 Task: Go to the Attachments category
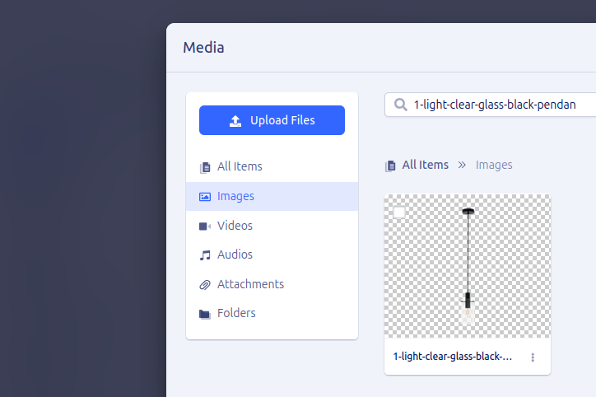[x=250, y=284]
